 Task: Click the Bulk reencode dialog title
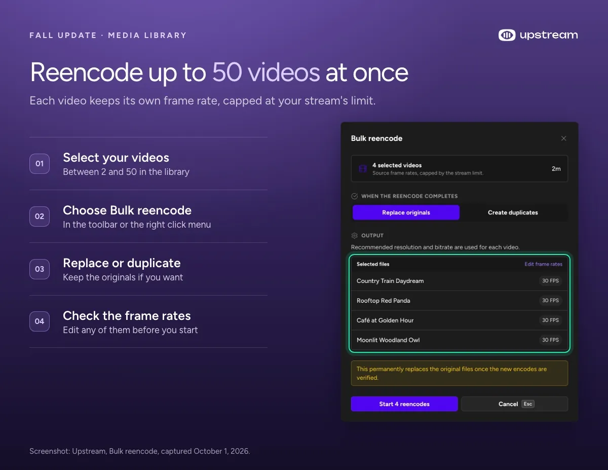(377, 138)
